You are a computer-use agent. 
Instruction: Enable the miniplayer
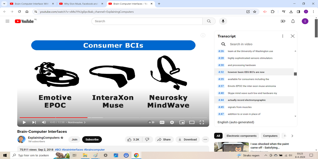(182, 122)
